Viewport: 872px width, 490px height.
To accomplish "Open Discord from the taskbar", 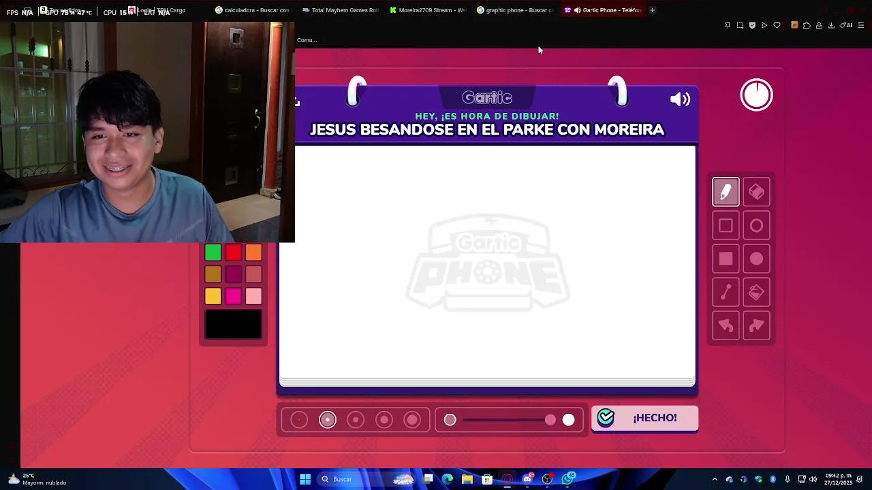I will pos(527,479).
